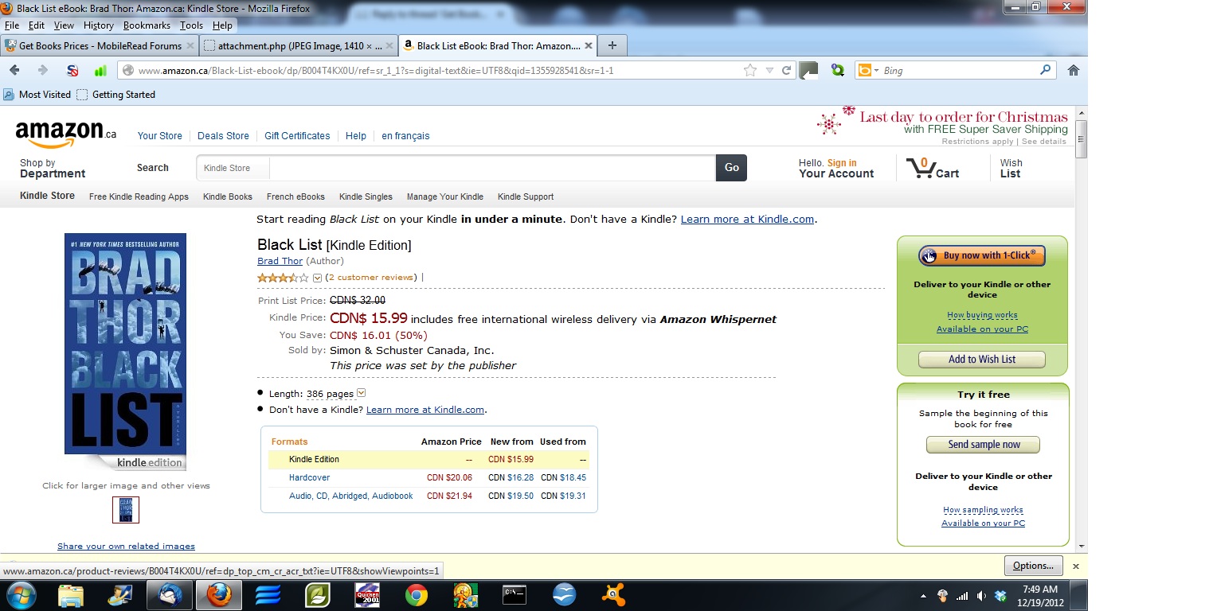Open the Hardcover format link
Screen dimensions: 1209x611
pyautogui.click(x=309, y=477)
